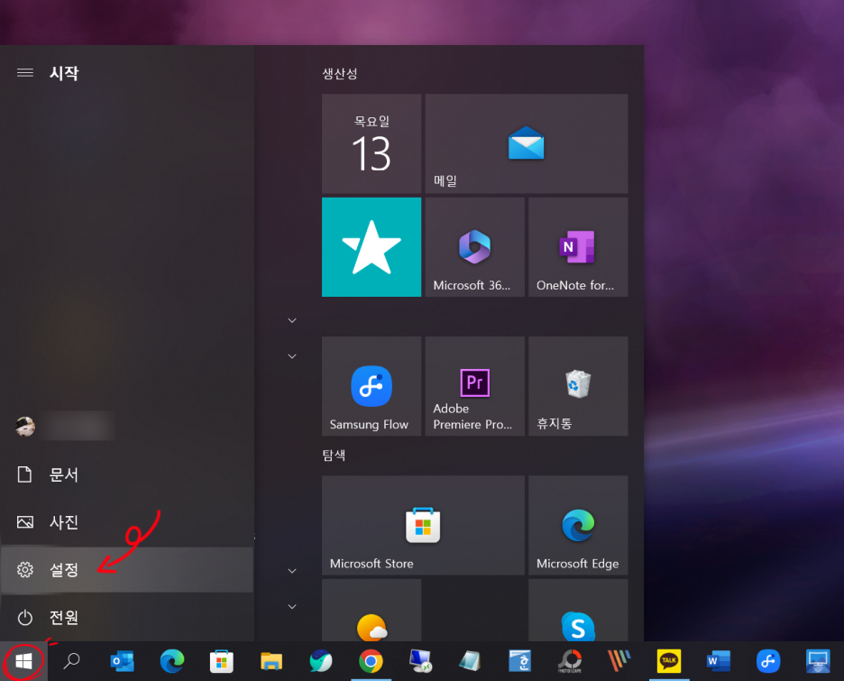Open the notepad-style taskbar icon
This screenshot has height=681, width=844.
470,661
